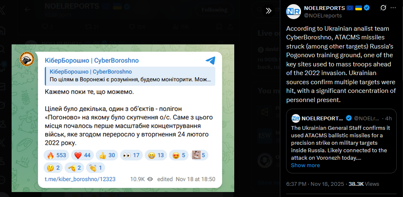Screen dimensions: 403x197
Task: Click the t.me/kiber_boroshno/12323 link text
Action: [x=80, y=179]
